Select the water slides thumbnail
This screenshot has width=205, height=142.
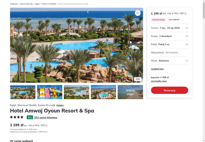49,92
